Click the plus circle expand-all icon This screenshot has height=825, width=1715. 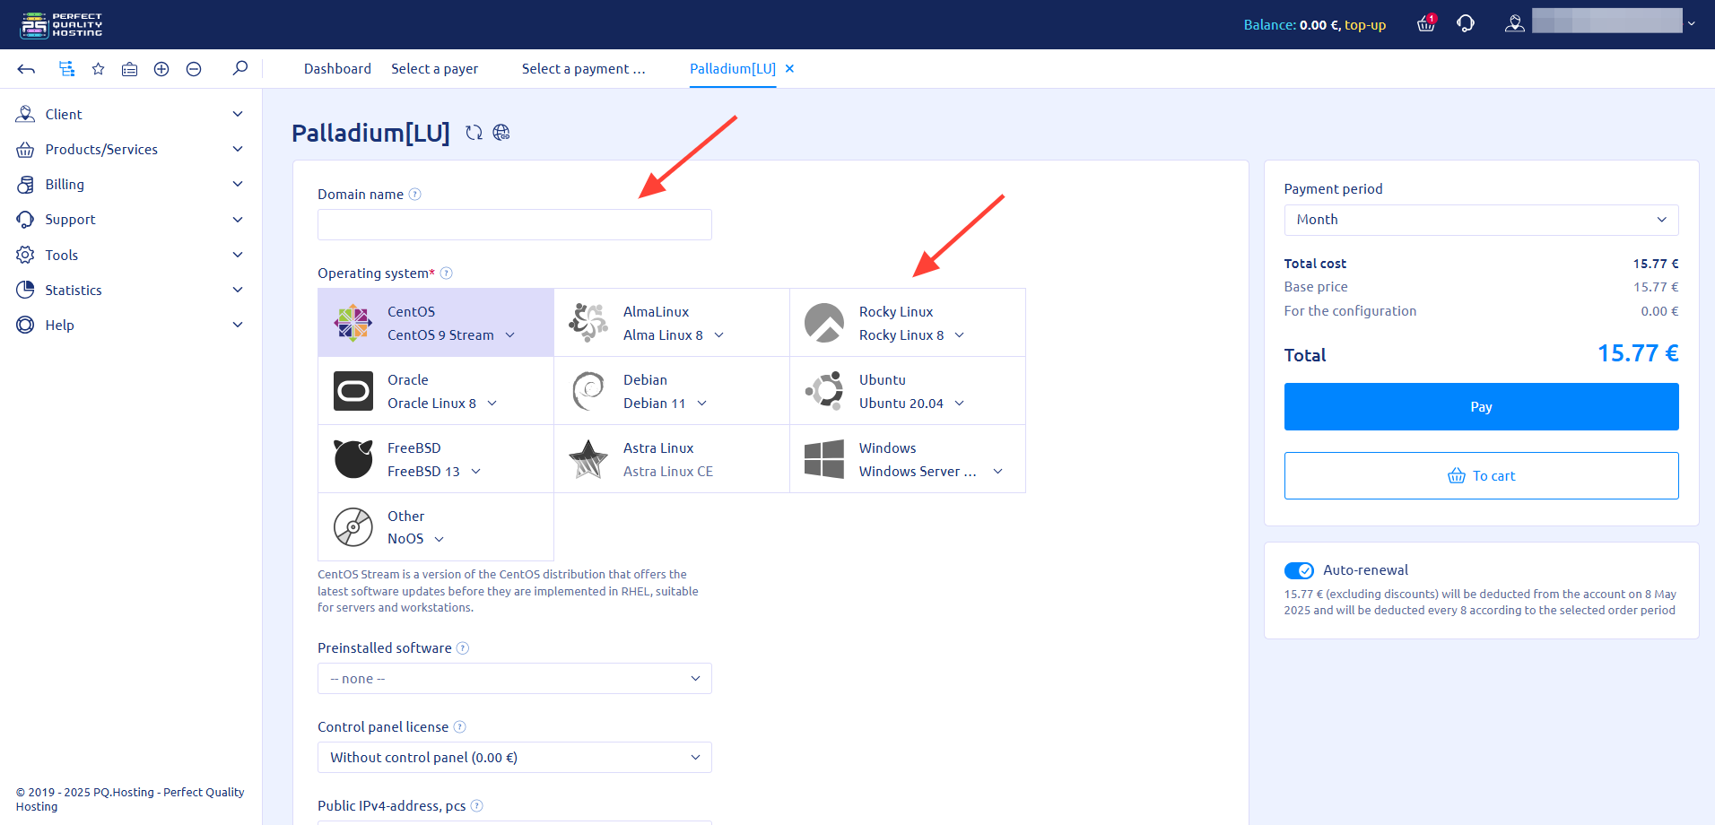point(161,69)
